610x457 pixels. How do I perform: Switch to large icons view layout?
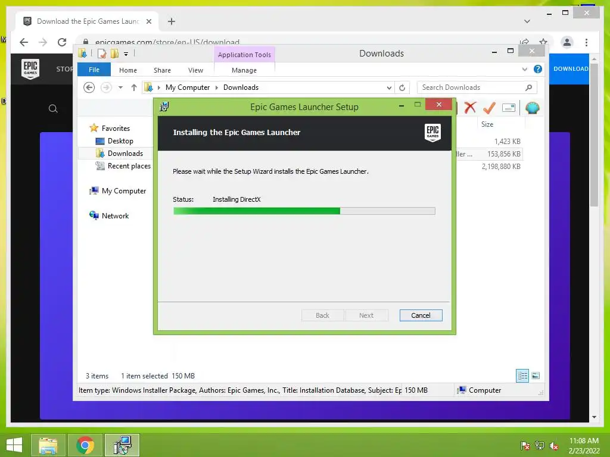(536, 375)
